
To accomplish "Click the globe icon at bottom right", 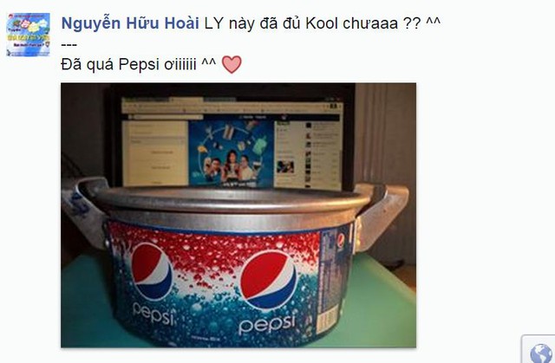I will [x=541, y=353].
